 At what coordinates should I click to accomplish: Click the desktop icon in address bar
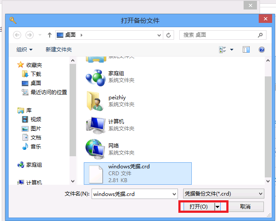(x=60, y=35)
